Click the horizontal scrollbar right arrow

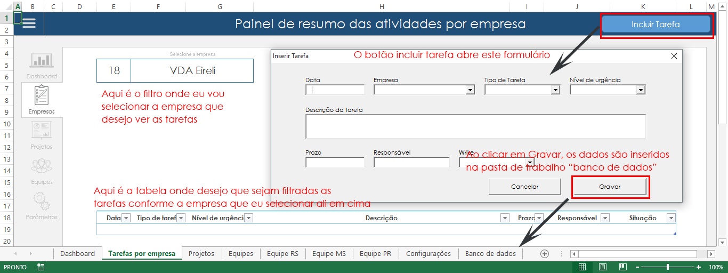point(711,254)
